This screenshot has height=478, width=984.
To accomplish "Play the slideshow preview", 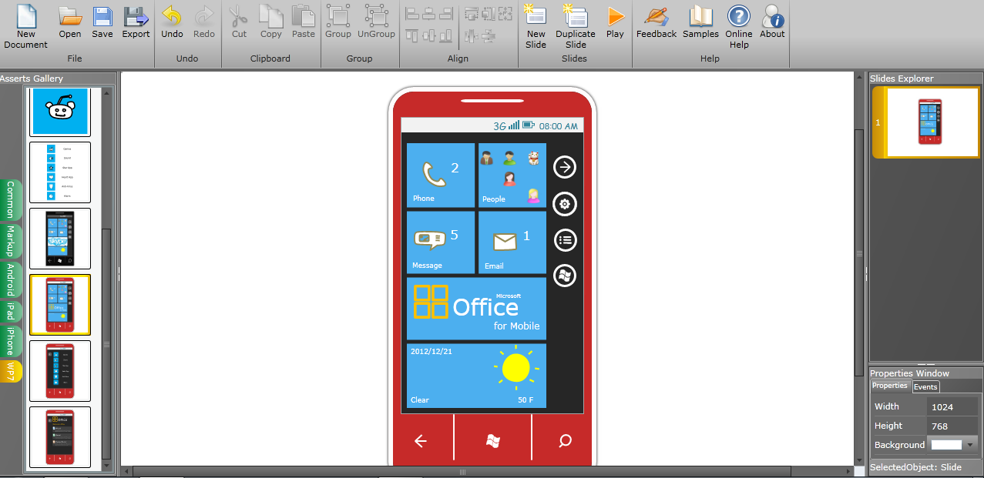I will point(615,22).
